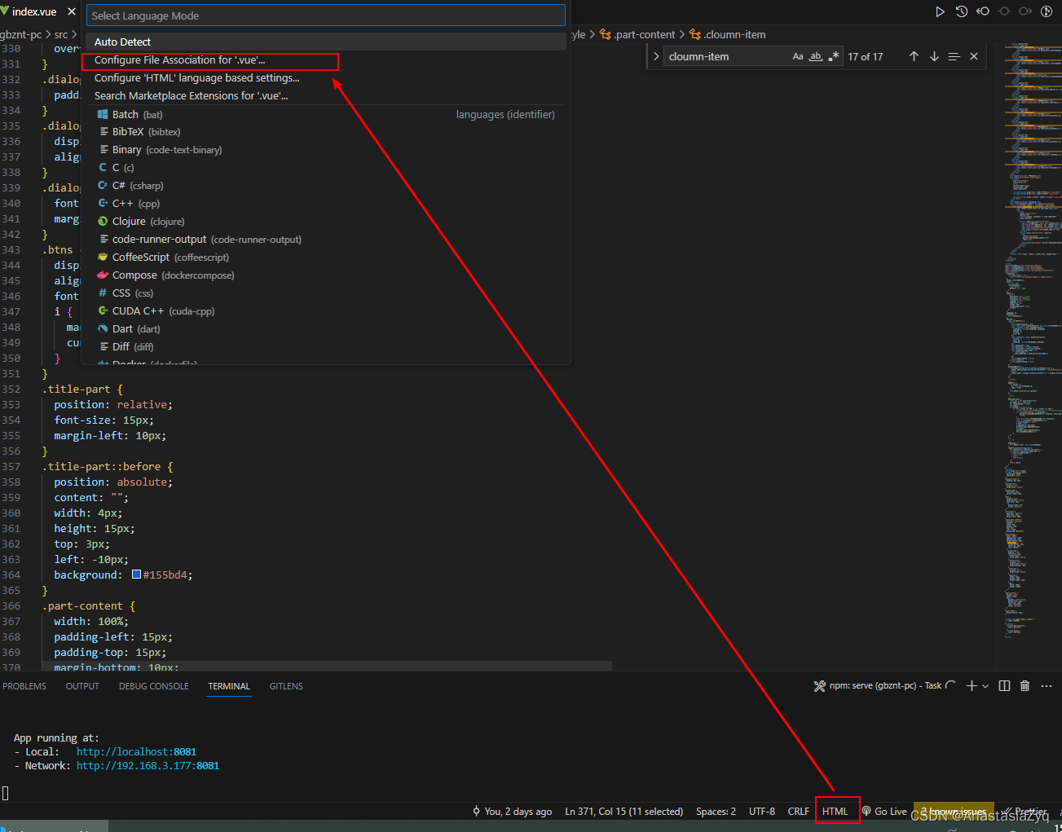Click the Split Terminal icon

pos(1004,685)
